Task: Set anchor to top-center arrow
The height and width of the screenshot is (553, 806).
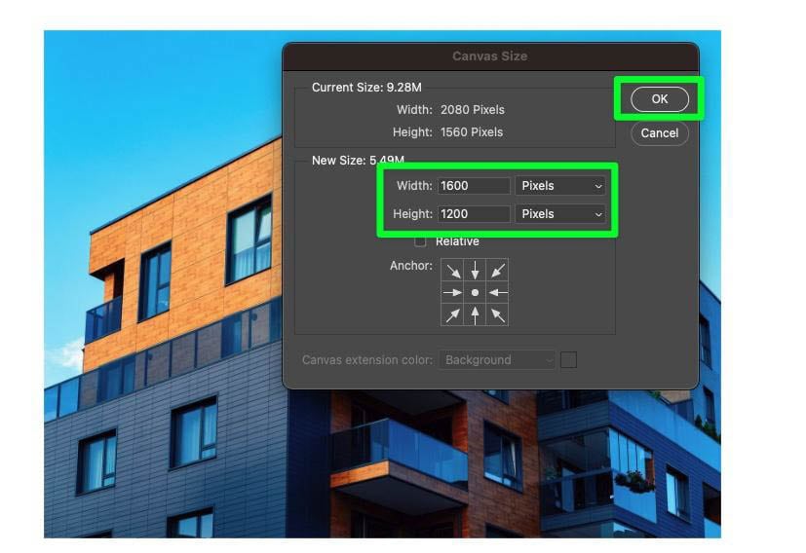Action: 475,270
